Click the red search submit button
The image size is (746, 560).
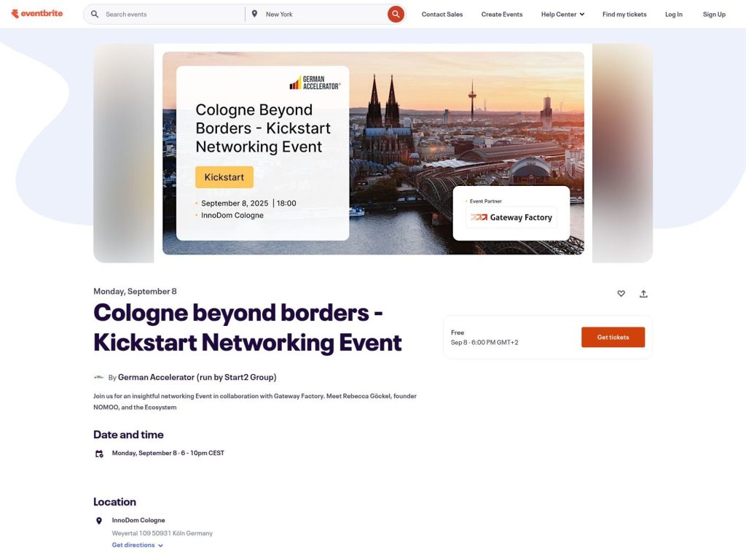[396, 13]
